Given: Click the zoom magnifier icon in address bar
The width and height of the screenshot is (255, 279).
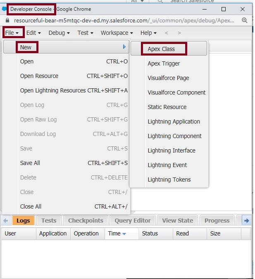Looking at the screenshot, I should 245,20.
